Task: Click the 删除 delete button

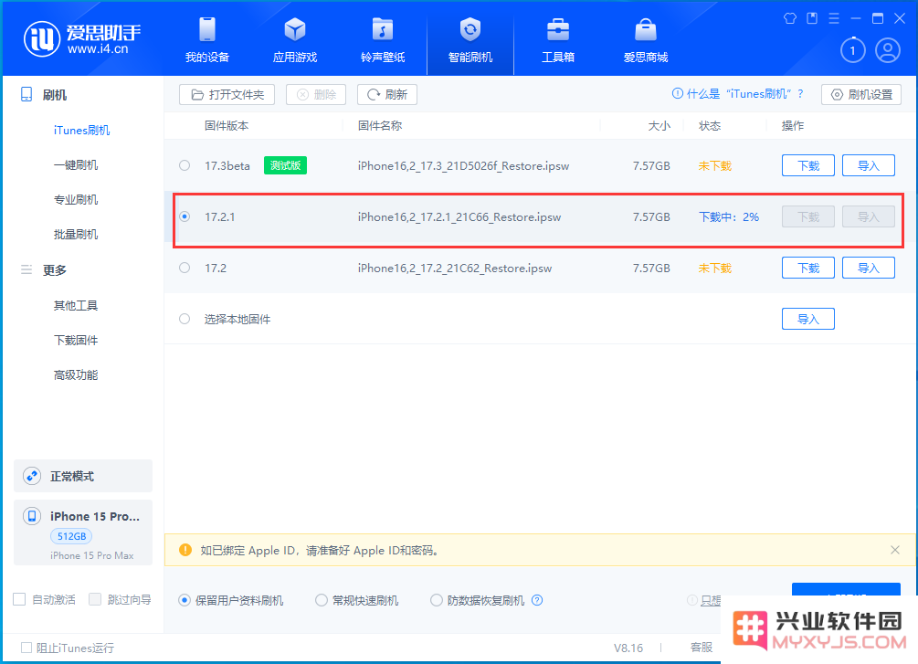Action: click(x=316, y=94)
